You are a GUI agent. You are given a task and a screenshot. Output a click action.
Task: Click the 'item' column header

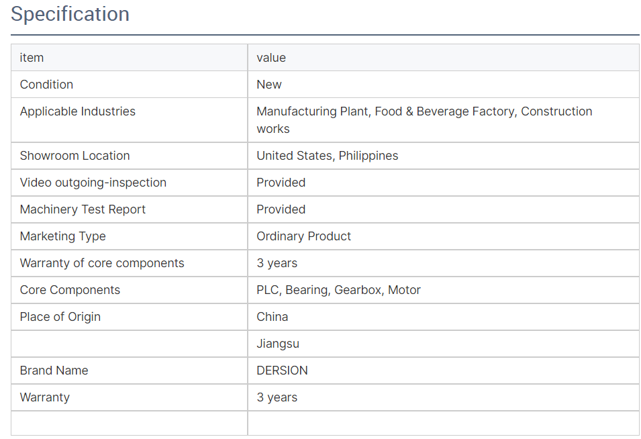click(32, 58)
